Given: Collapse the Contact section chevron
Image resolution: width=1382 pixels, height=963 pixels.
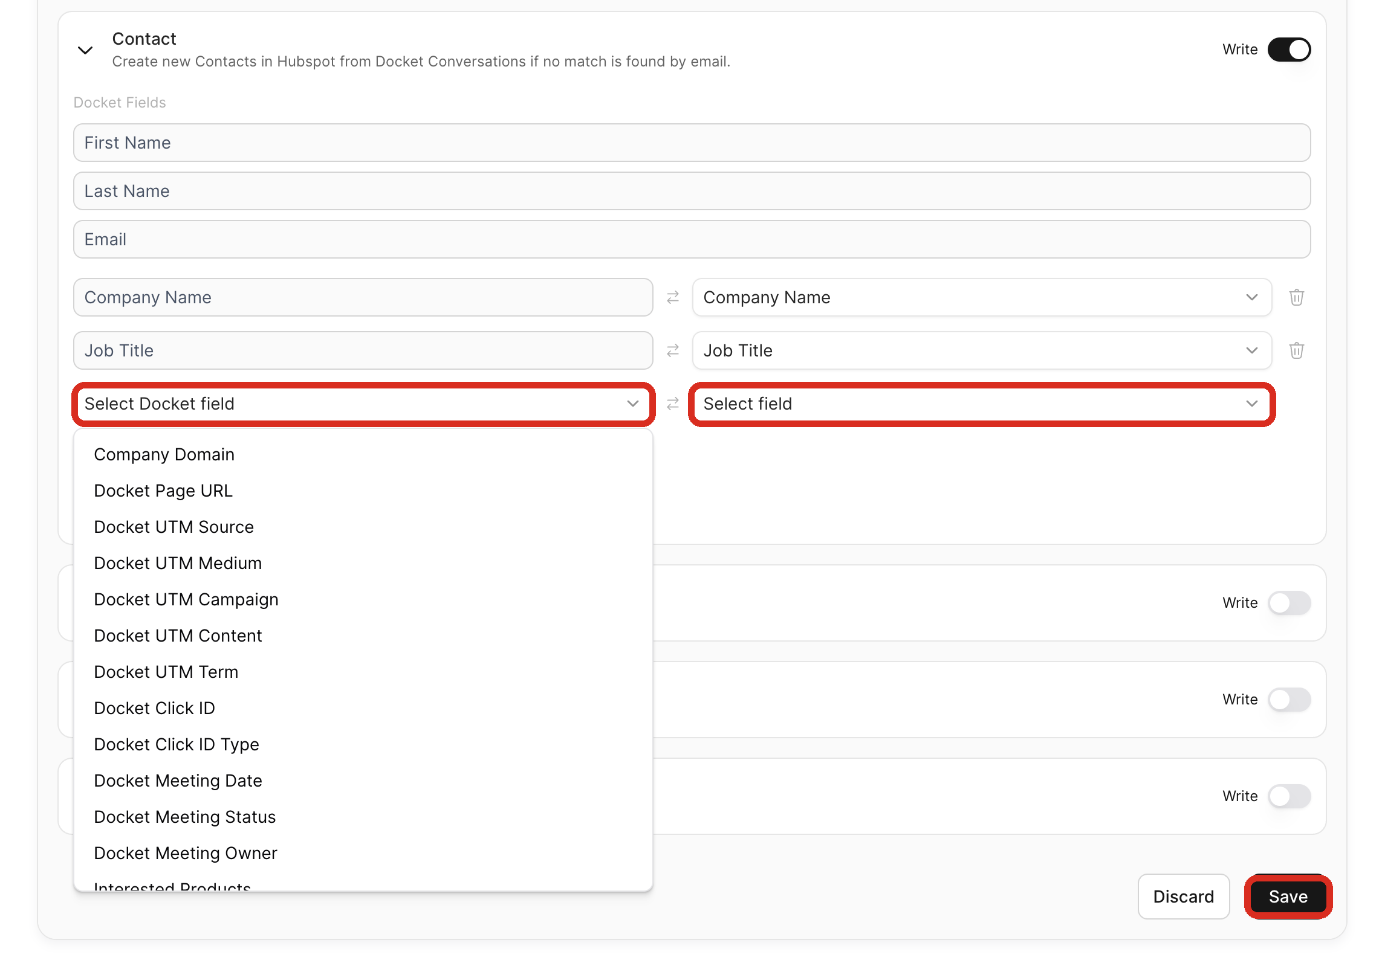Looking at the screenshot, I should coord(85,50).
